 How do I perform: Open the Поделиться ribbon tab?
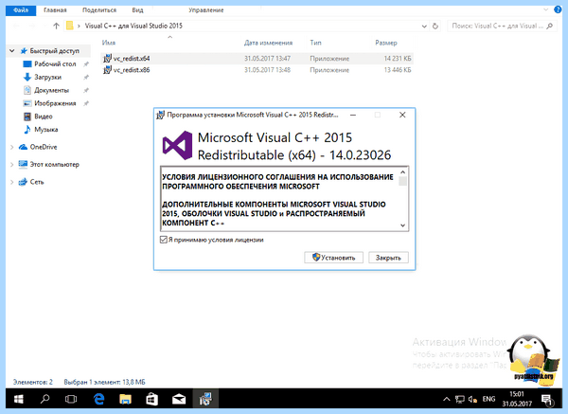(99, 10)
